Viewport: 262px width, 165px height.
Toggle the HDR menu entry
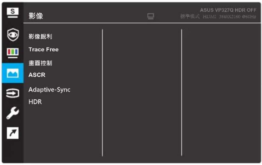(35, 102)
